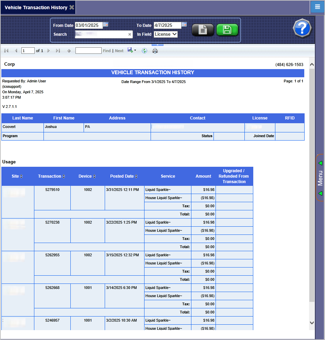Open the To Date calendar picker
The width and height of the screenshot is (325, 340).
[184, 25]
